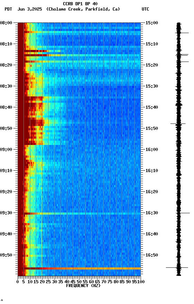The image size is (194, 304).
Task: Click the 90 Hz frequency axis label
Action: [128, 282]
